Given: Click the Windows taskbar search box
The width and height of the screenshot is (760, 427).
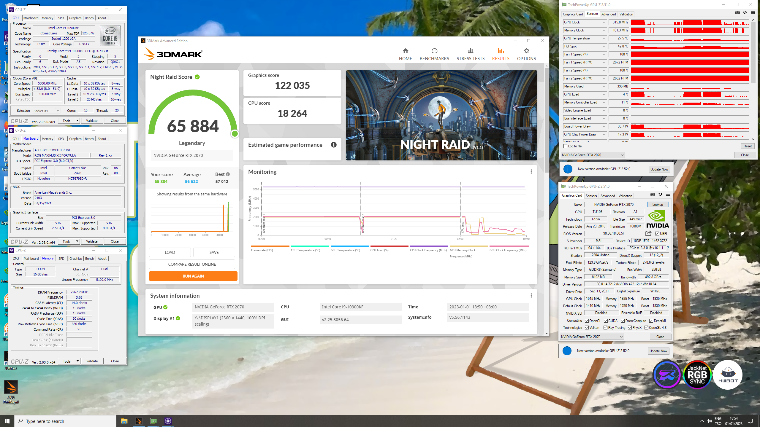Looking at the screenshot, I should point(65,421).
